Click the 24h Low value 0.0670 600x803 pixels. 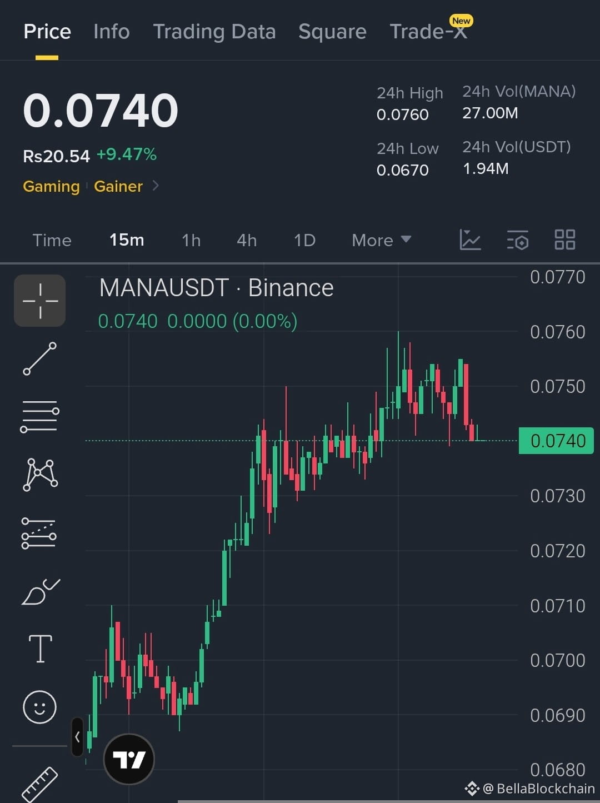[403, 170]
